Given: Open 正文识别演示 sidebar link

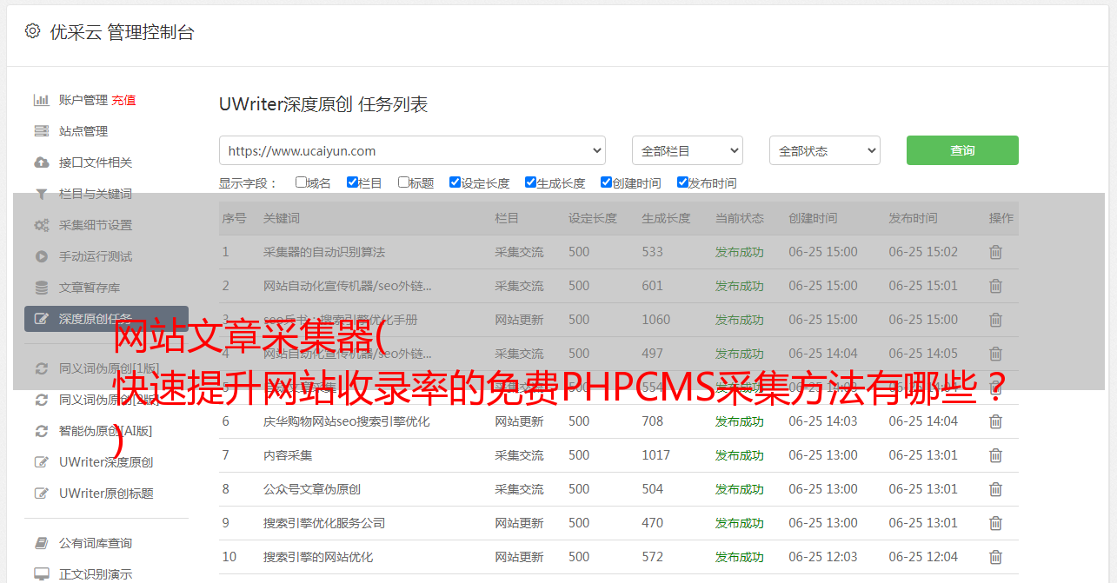Looking at the screenshot, I should click(96, 574).
